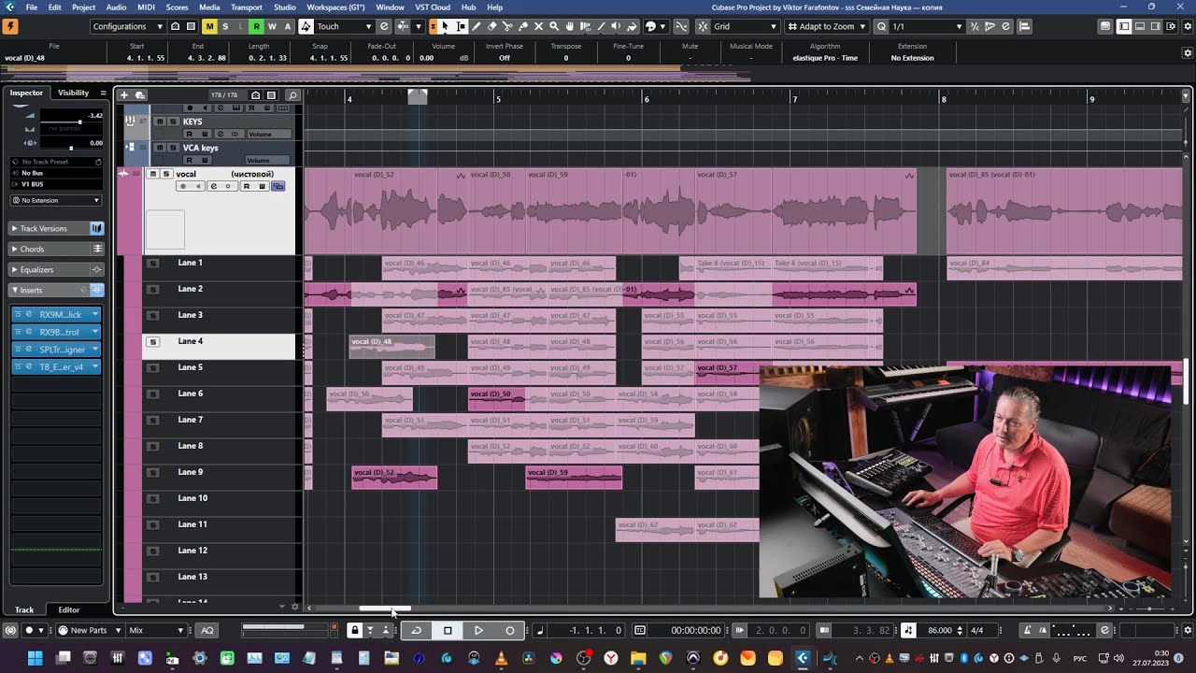Start playback with the Play button
This screenshot has height=673, width=1196.
478,630
